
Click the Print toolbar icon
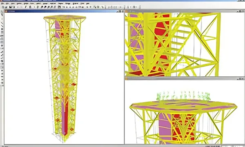click(13, 7)
